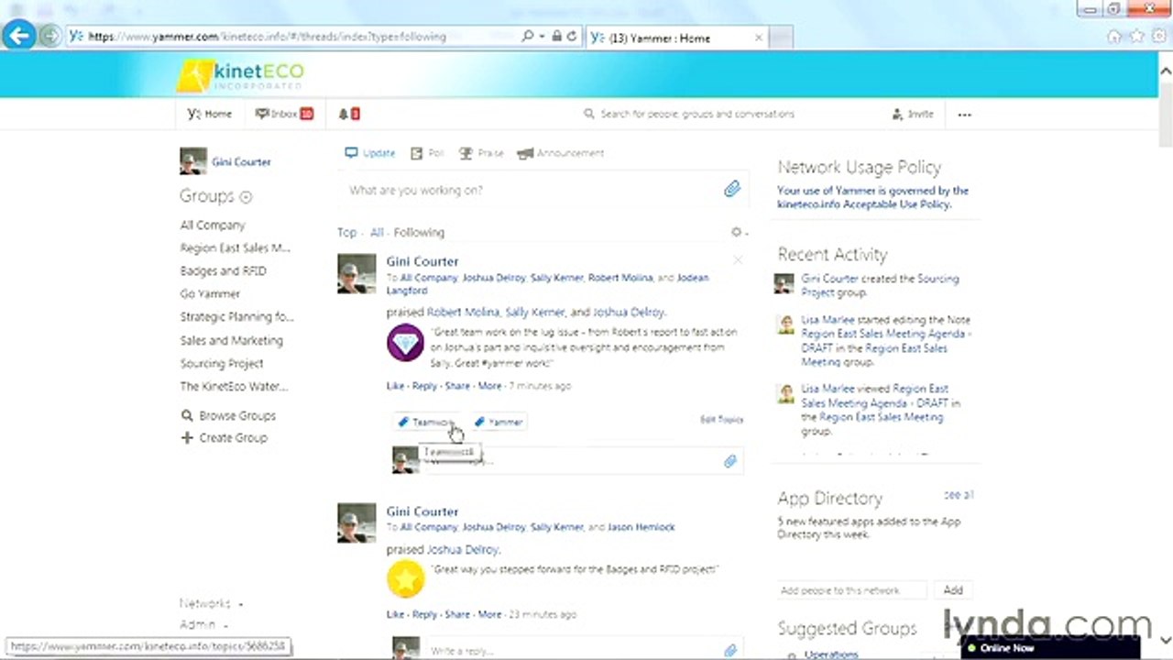Click the browser favorites star icon
1173x660 pixels.
[1136, 37]
